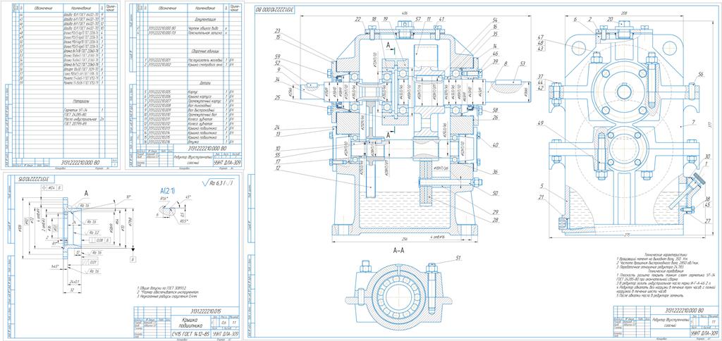Click the '0,08 Б' tolerance frame
Screen dimensions: 722x341
[99, 240]
